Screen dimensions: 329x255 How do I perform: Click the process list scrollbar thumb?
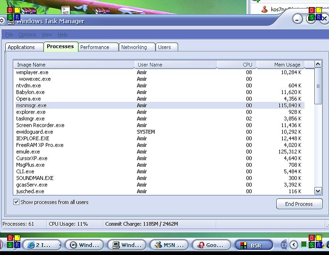pyautogui.click(x=318, y=86)
